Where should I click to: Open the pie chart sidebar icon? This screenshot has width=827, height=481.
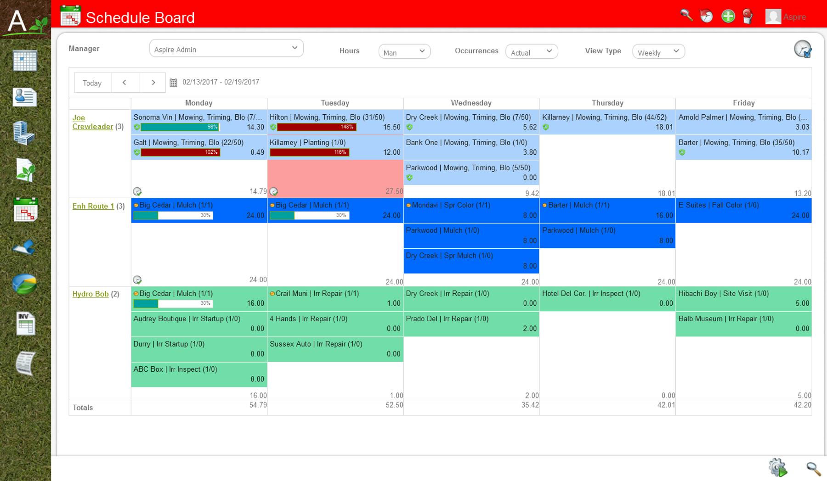pos(25,284)
